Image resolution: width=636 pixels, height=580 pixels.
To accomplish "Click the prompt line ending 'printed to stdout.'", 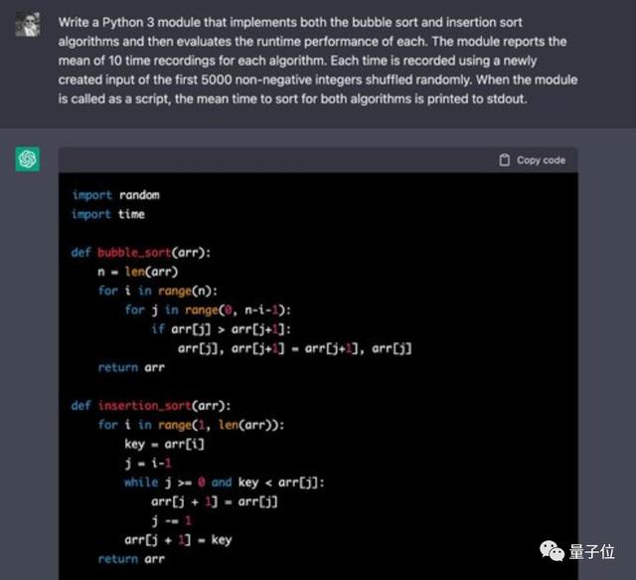I will (292, 98).
